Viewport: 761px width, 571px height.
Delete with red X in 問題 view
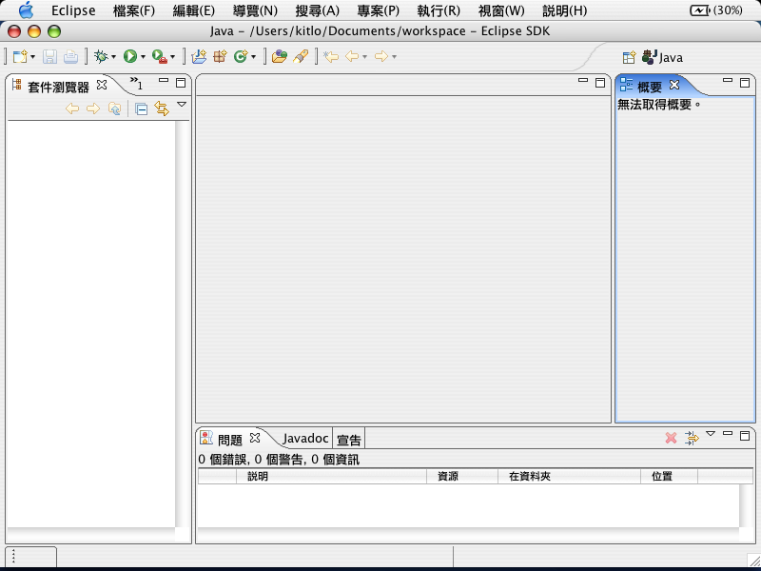pyautogui.click(x=671, y=438)
